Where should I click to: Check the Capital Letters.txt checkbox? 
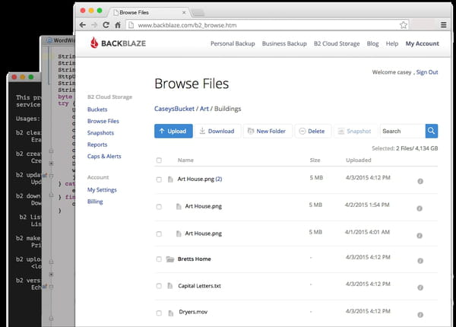[159, 286]
